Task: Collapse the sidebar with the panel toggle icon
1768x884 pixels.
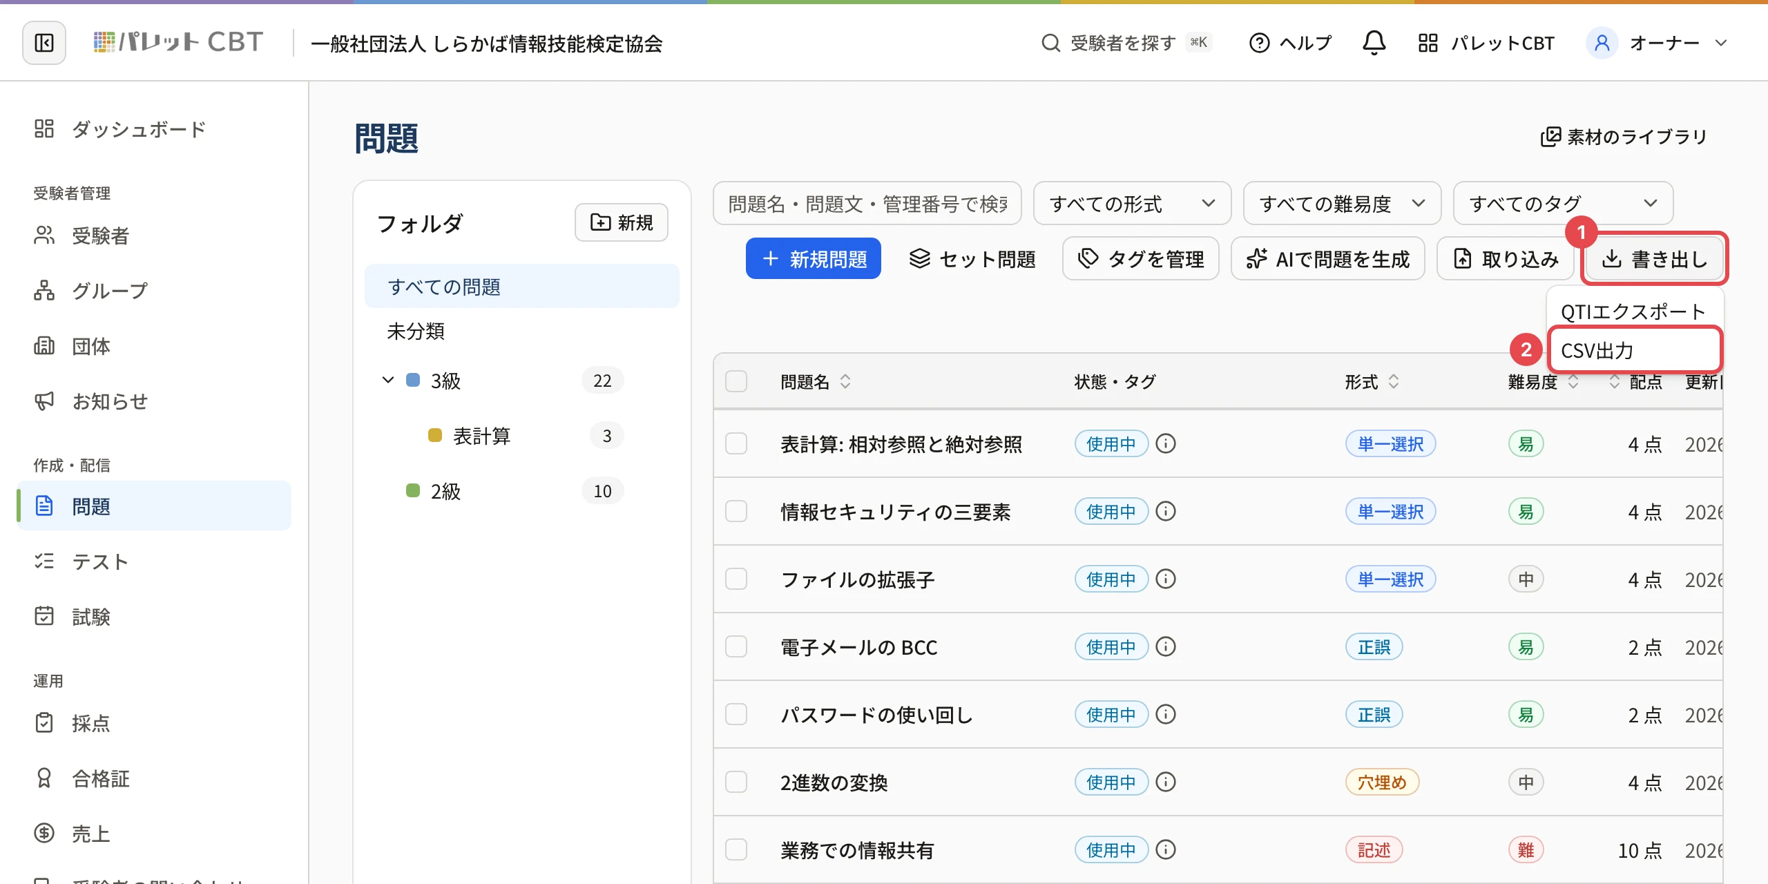Action: [44, 43]
